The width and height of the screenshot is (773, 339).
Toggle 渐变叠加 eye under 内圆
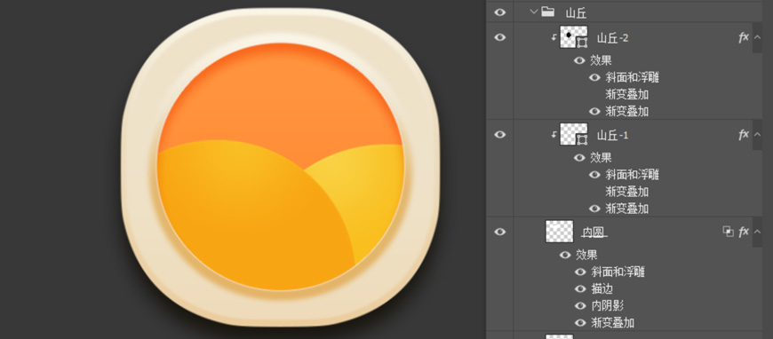580,323
